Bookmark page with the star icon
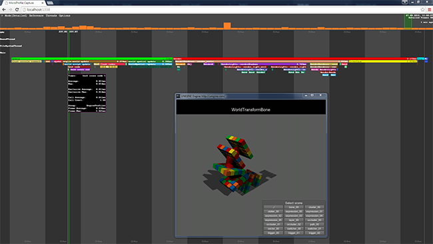The image size is (433, 244). tap(423, 10)
